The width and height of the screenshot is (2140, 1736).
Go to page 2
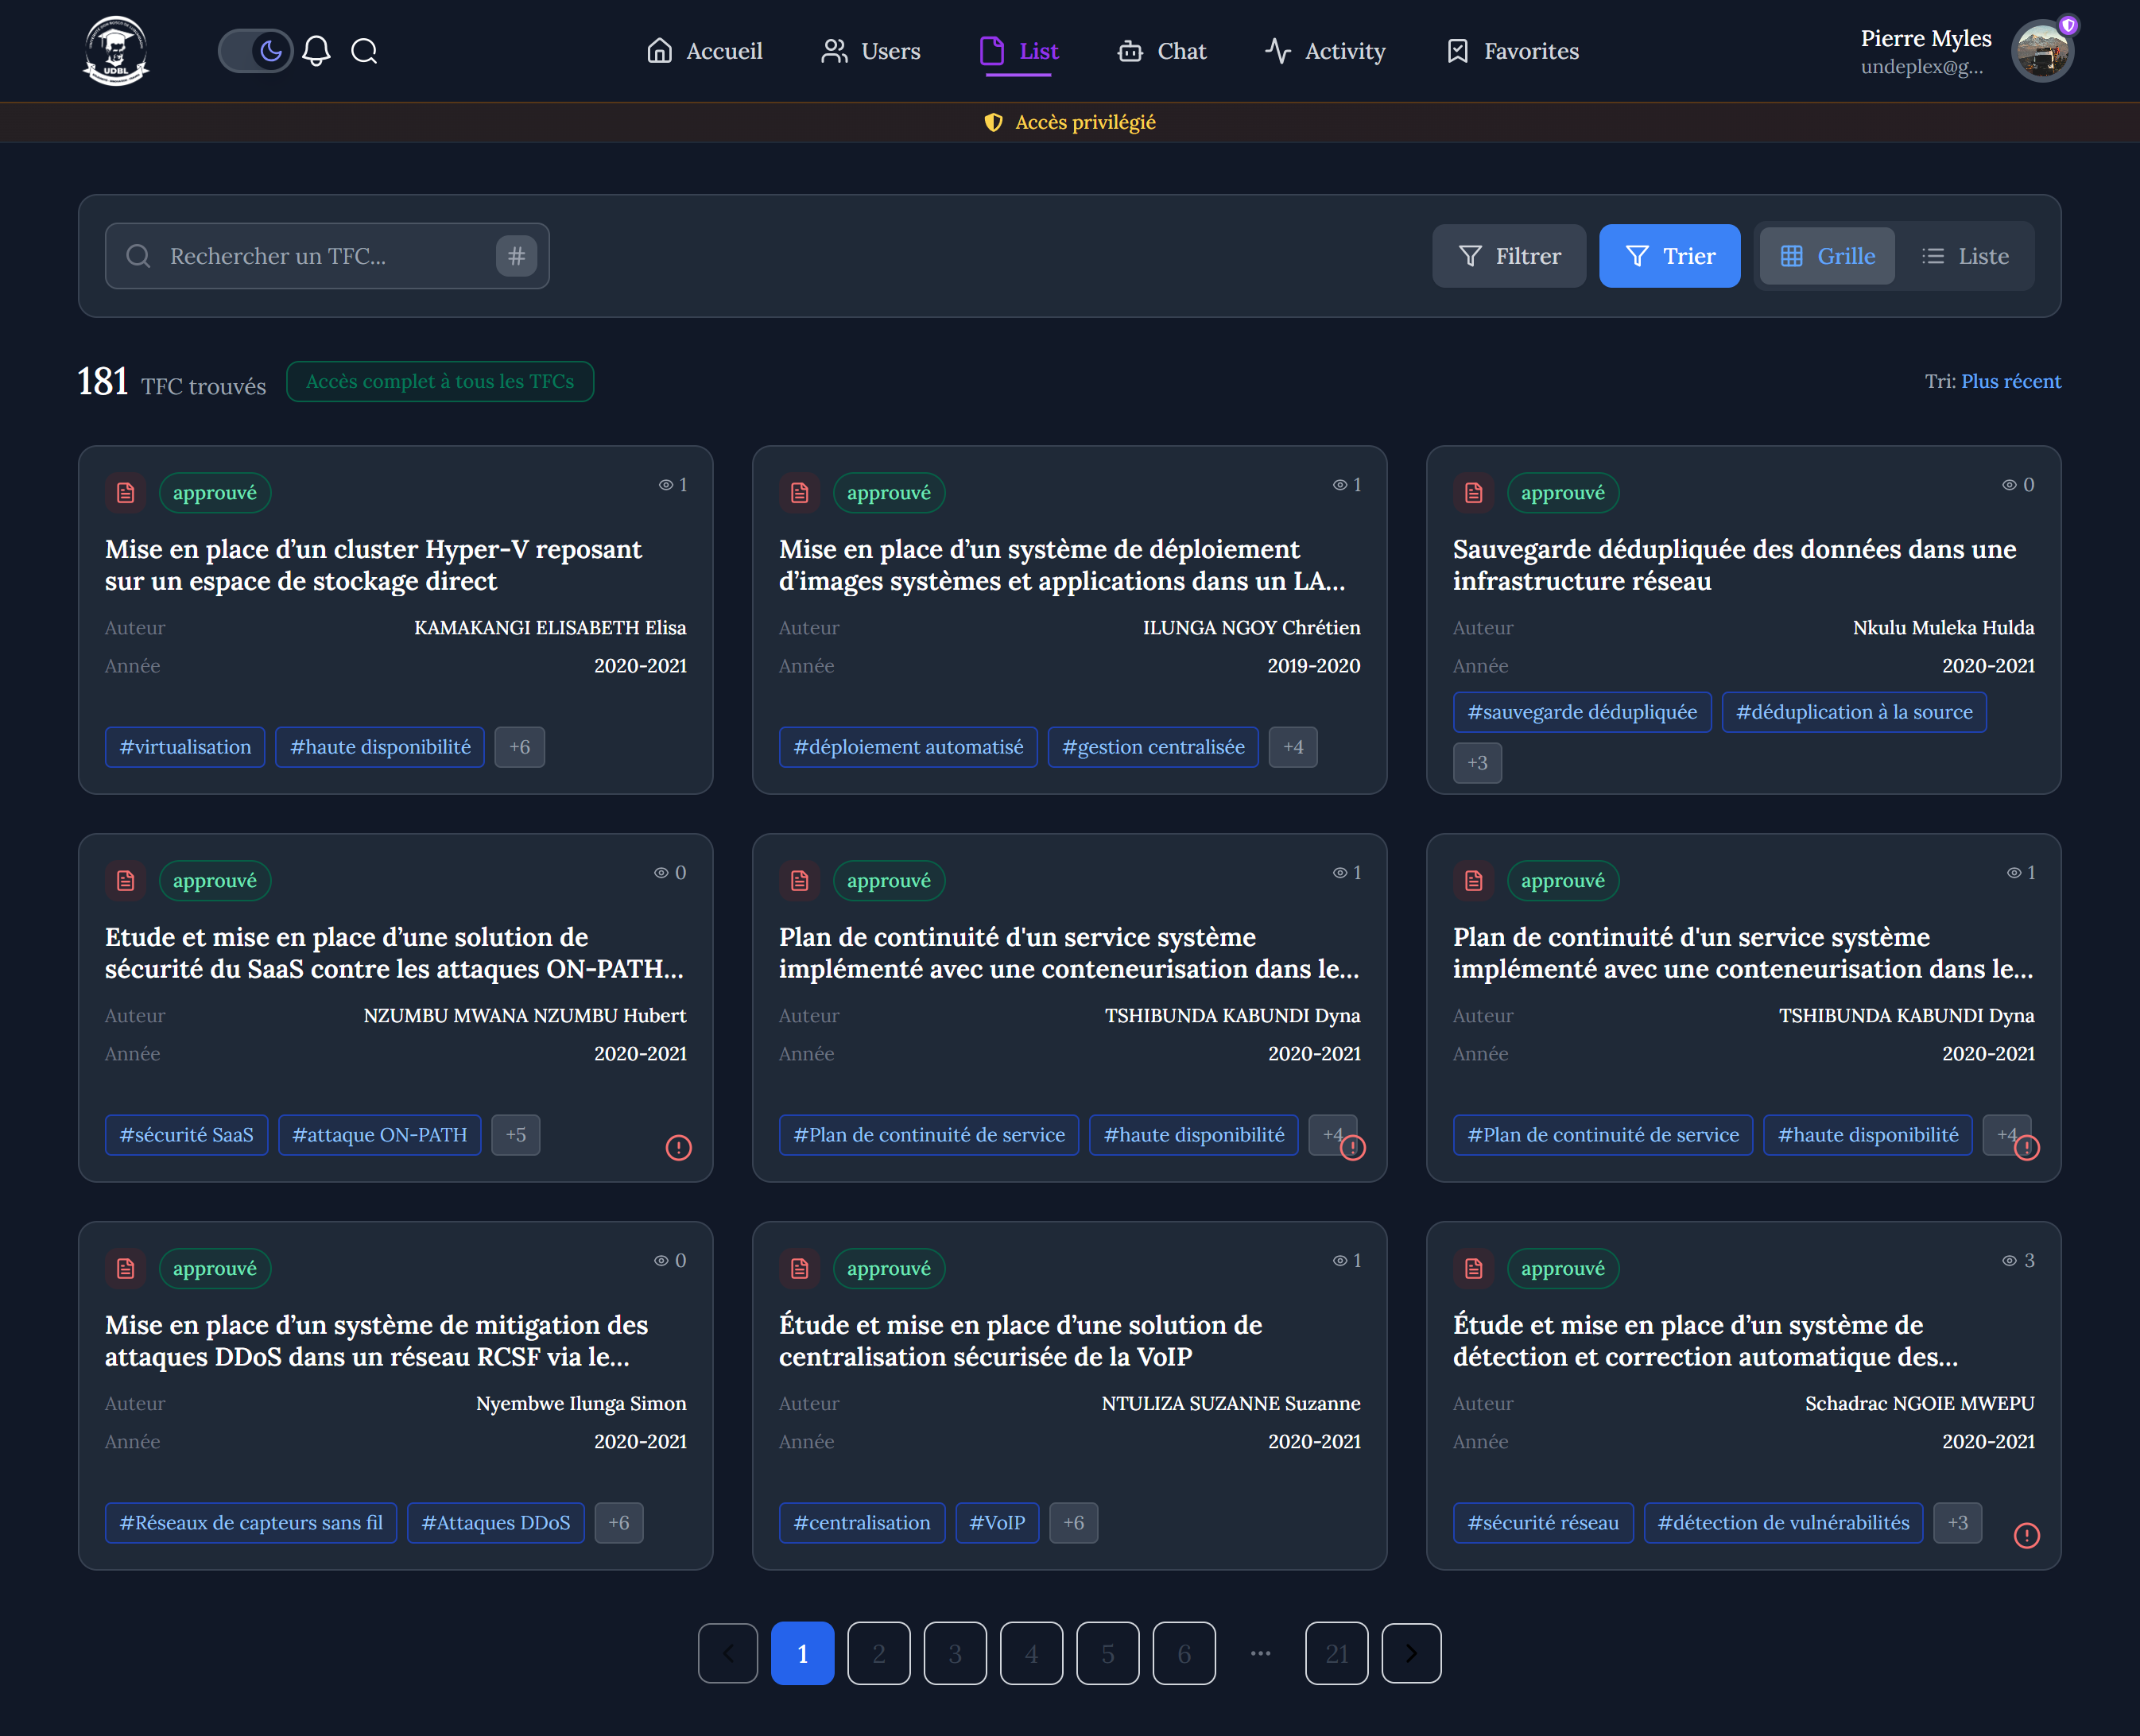pyautogui.click(x=878, y=1653)
